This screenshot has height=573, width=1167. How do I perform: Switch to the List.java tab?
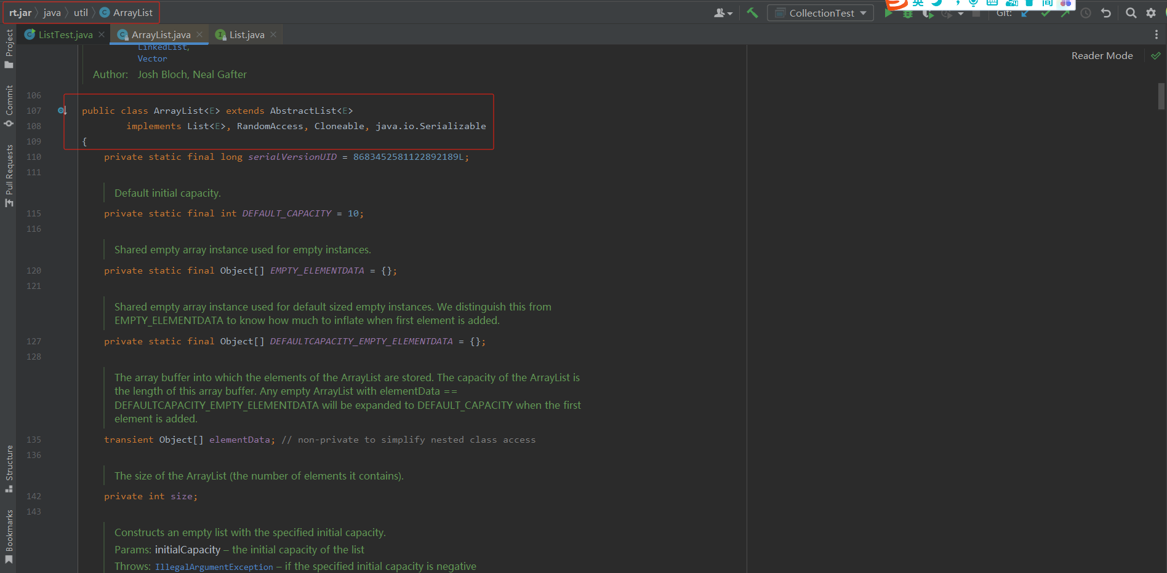click(247, 35)
